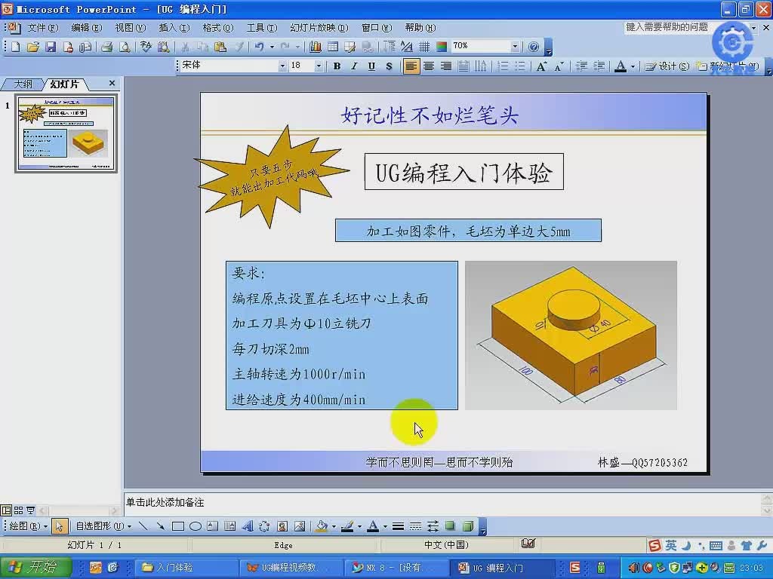This screenshot has height=579, width=773.
Task: Open the 文件(F) menu
Action: pos(43,28)
